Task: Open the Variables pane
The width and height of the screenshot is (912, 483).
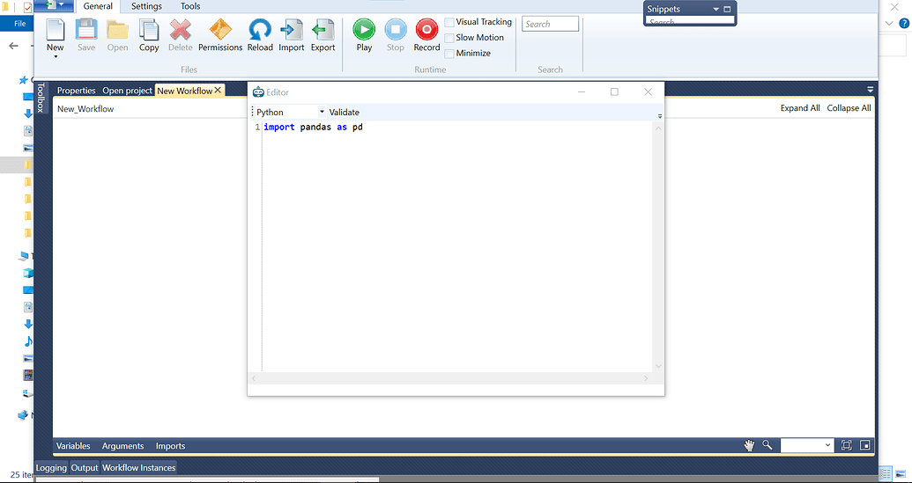Action: 73,446
